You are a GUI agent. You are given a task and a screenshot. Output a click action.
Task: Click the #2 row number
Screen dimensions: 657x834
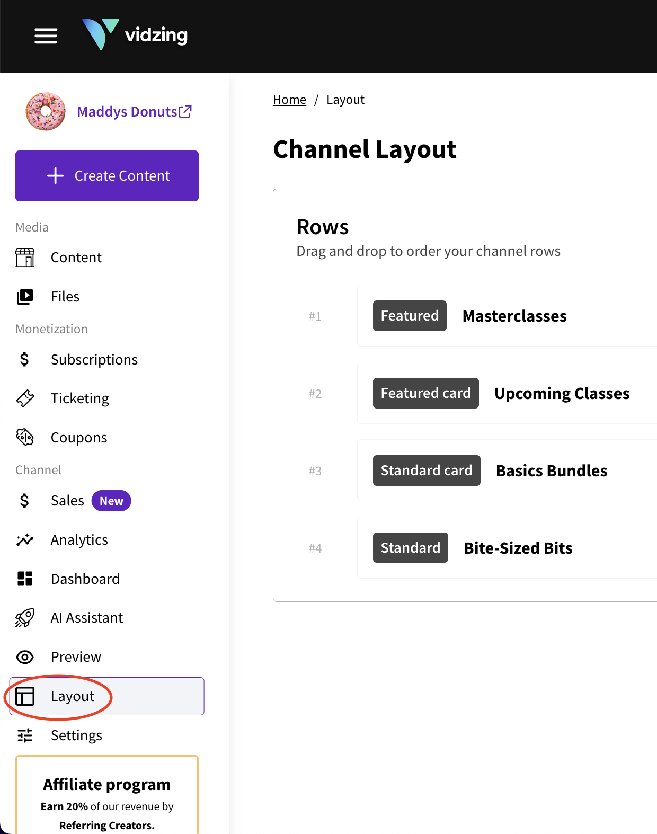[x=315, y=394]
